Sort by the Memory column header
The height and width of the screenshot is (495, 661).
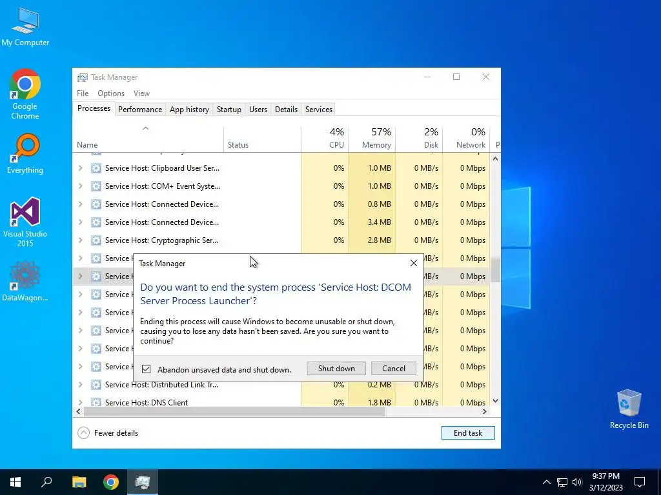point(372,139)
